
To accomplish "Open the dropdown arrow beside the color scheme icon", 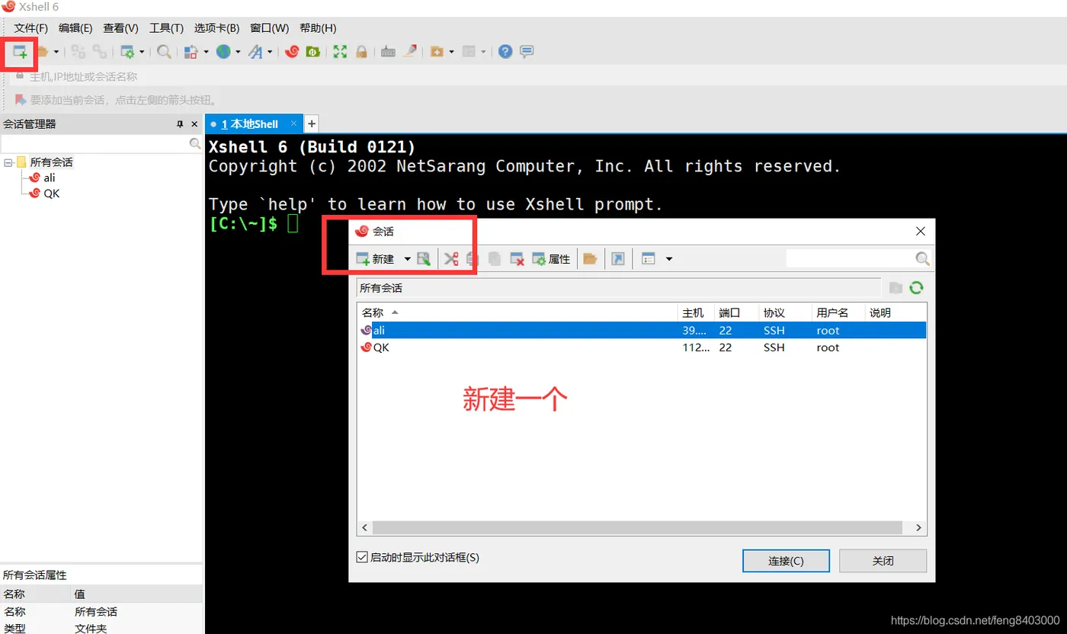I will coord(206,52).
